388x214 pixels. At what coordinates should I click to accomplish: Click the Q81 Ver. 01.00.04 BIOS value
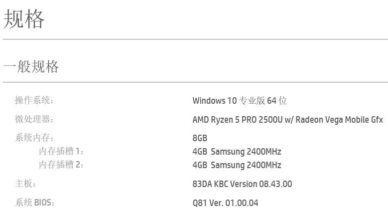point(225,203)
